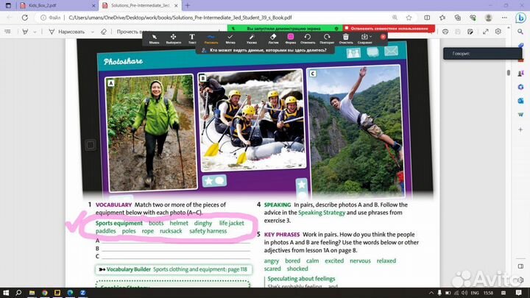Stop screen sharing with the red button

(389, 29)
